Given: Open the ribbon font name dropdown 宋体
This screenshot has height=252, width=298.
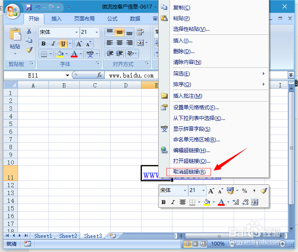Looking at the screenshot, I should [x=77, y=32].
